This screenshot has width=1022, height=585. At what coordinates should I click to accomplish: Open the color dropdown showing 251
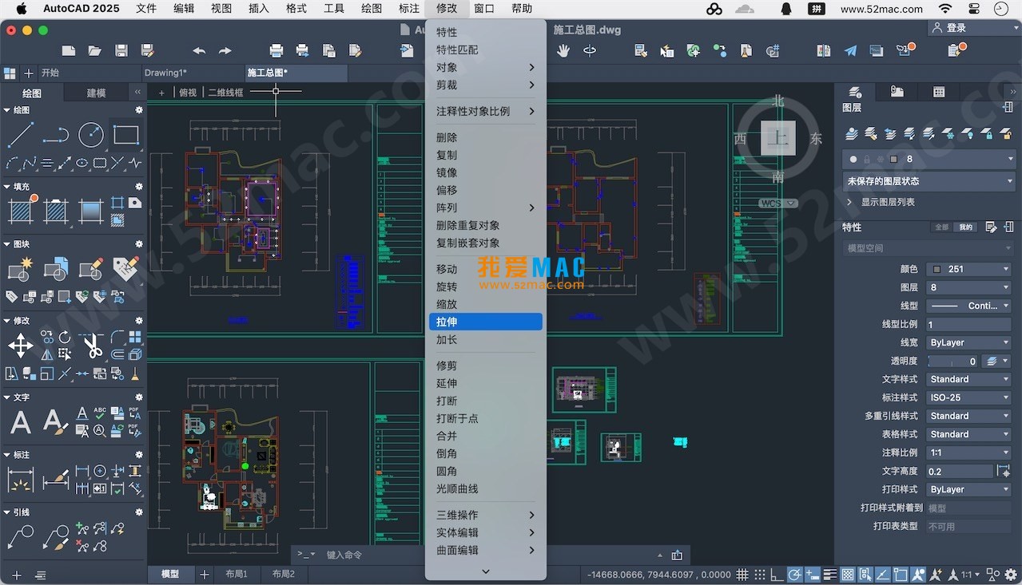[968, 268]
